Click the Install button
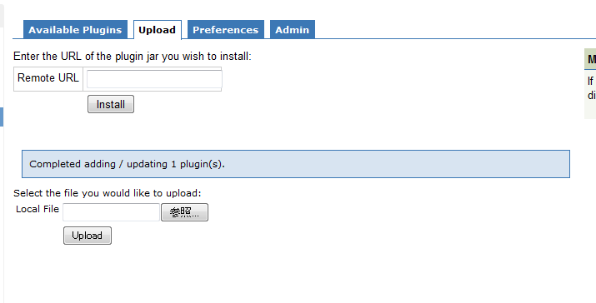The height and width of the screenshot is (303, 596). [111, 104]
